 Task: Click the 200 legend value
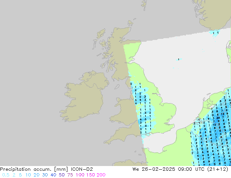101,175
